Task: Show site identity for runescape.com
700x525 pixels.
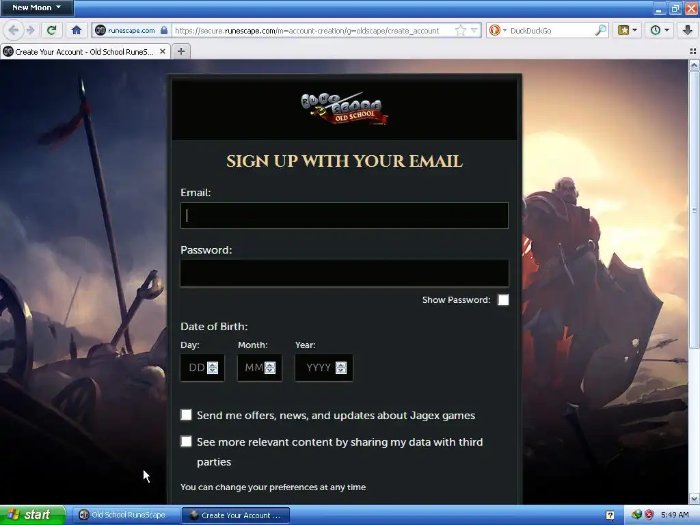Action: coord(131,30)
